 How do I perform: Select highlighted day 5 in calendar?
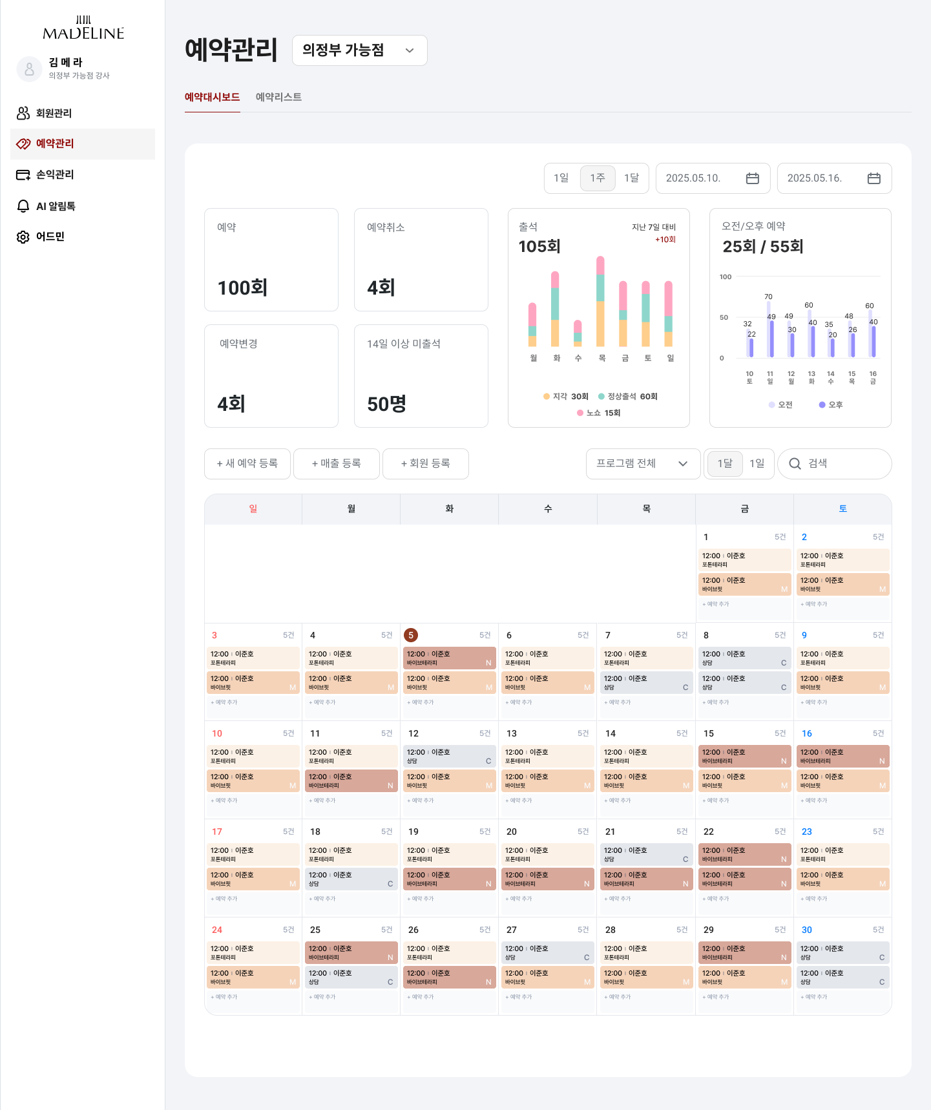click(411, 635)
